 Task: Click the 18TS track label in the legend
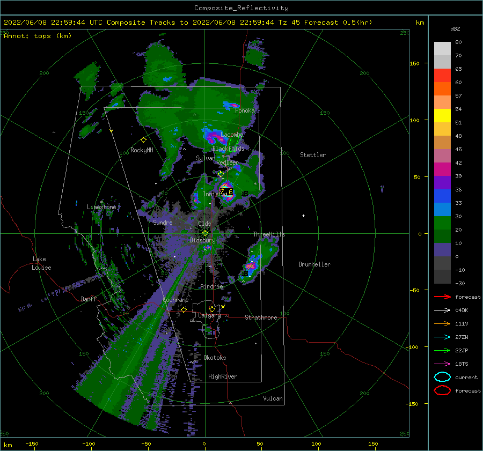pyautogui.click(x=462, y=364)
